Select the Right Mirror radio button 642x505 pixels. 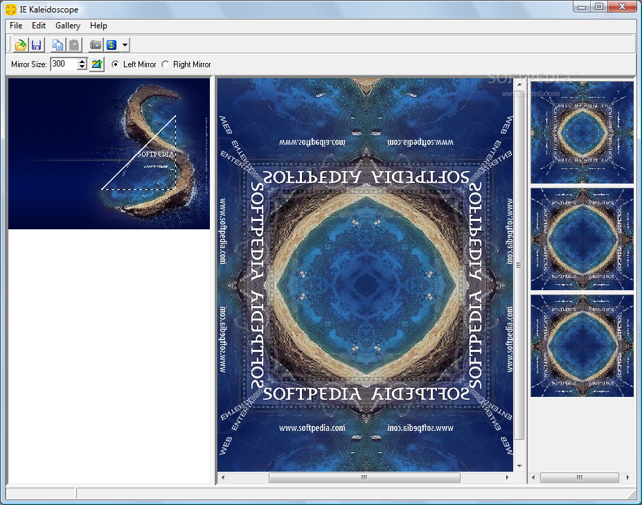(x=165, y=64)
